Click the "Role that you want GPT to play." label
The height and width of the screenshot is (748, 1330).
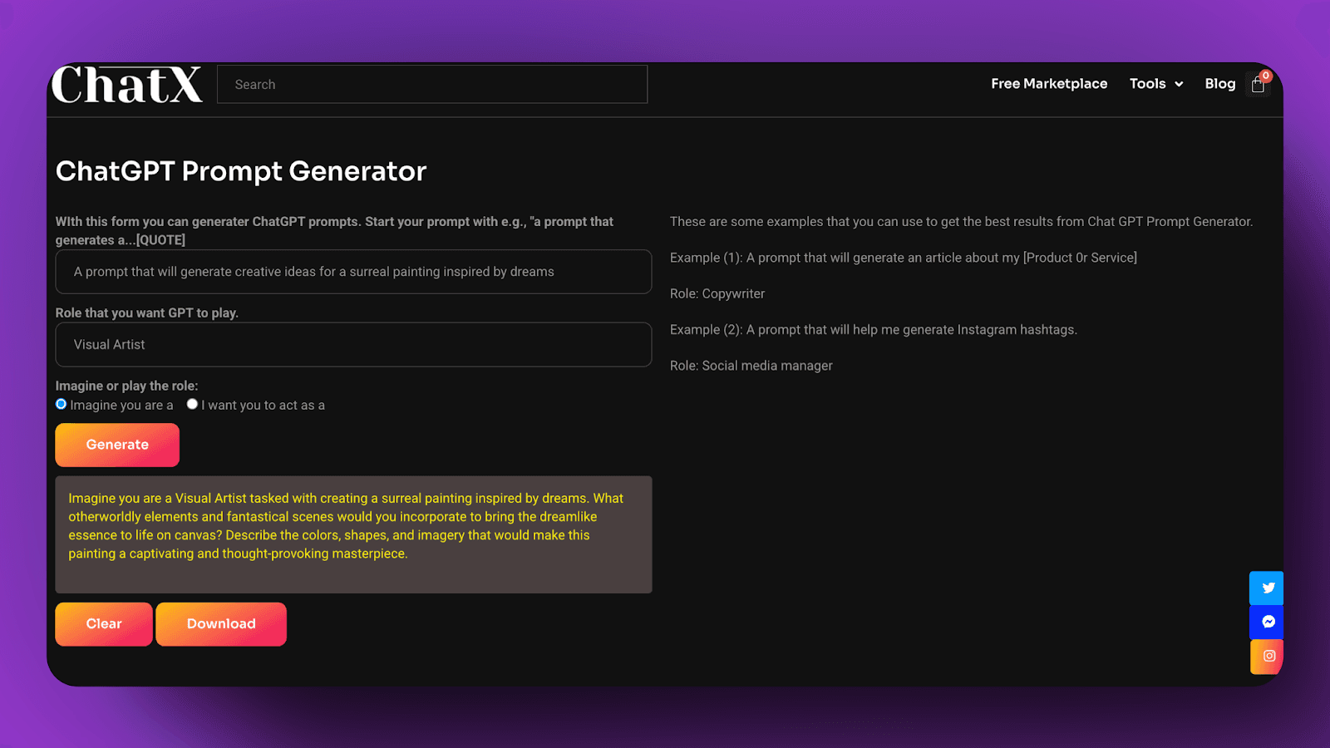point(147,313)
